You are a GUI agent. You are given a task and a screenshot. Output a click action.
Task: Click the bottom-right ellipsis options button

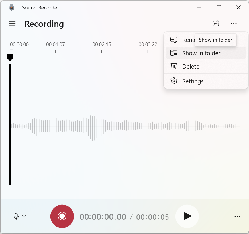pyautogui.click(x=237, y=217)
